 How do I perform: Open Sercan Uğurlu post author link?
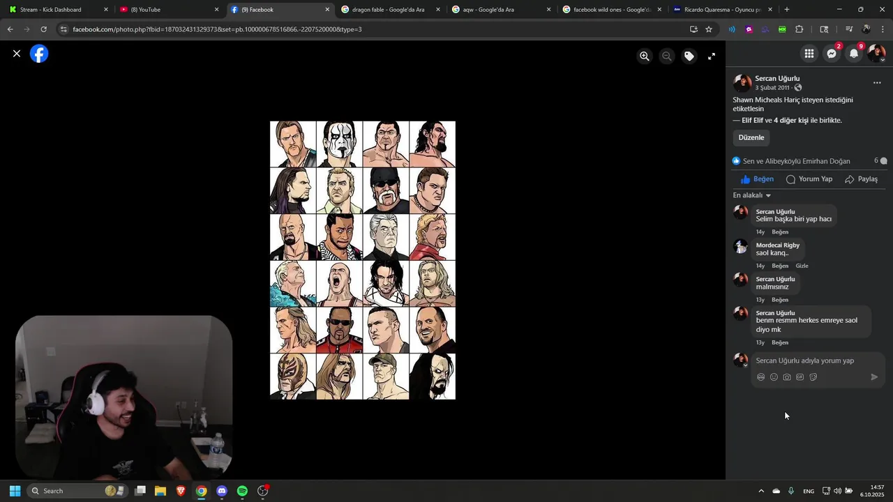pyautogui.click(x=777, y=79)
